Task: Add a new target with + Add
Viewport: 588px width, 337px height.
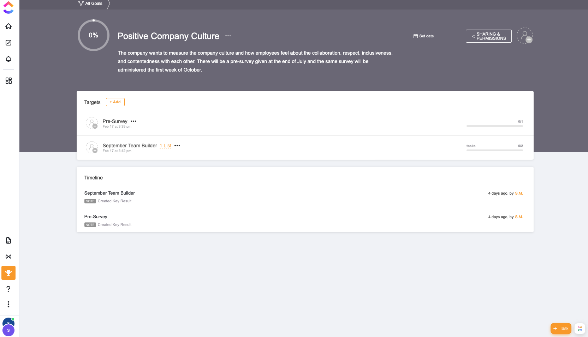Action: (x=115, y=102)
